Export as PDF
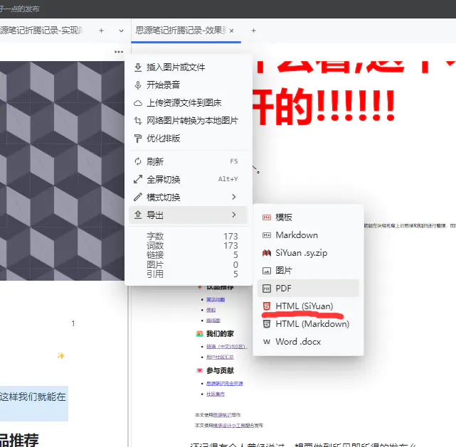The height and width of the screenshot is (447, 456). pos(308,289)
